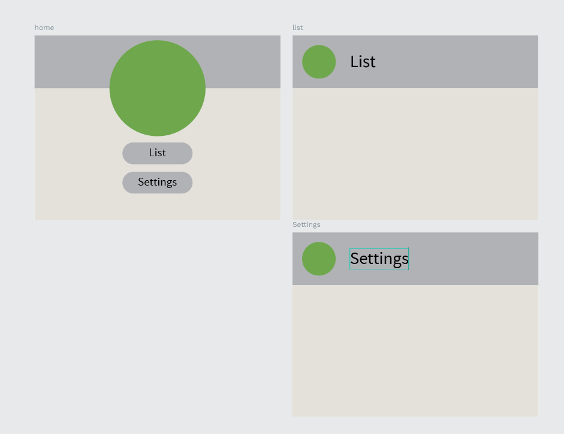Click the 'list' frame label

tap(298, 28)
